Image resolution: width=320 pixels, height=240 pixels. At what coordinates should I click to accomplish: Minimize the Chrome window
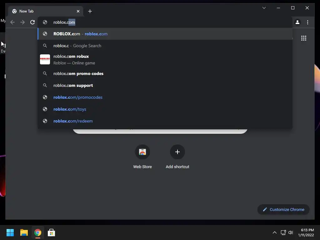point(278,8)
